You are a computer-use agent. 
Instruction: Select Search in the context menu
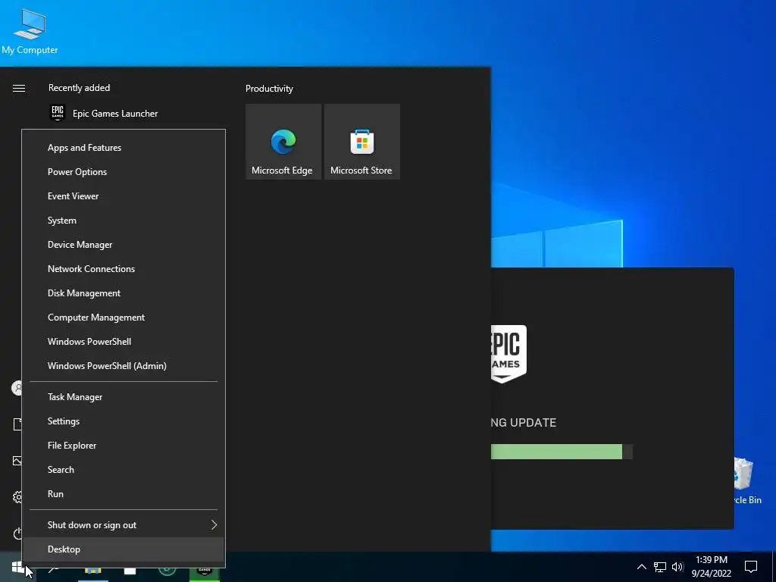click(124, 470)
